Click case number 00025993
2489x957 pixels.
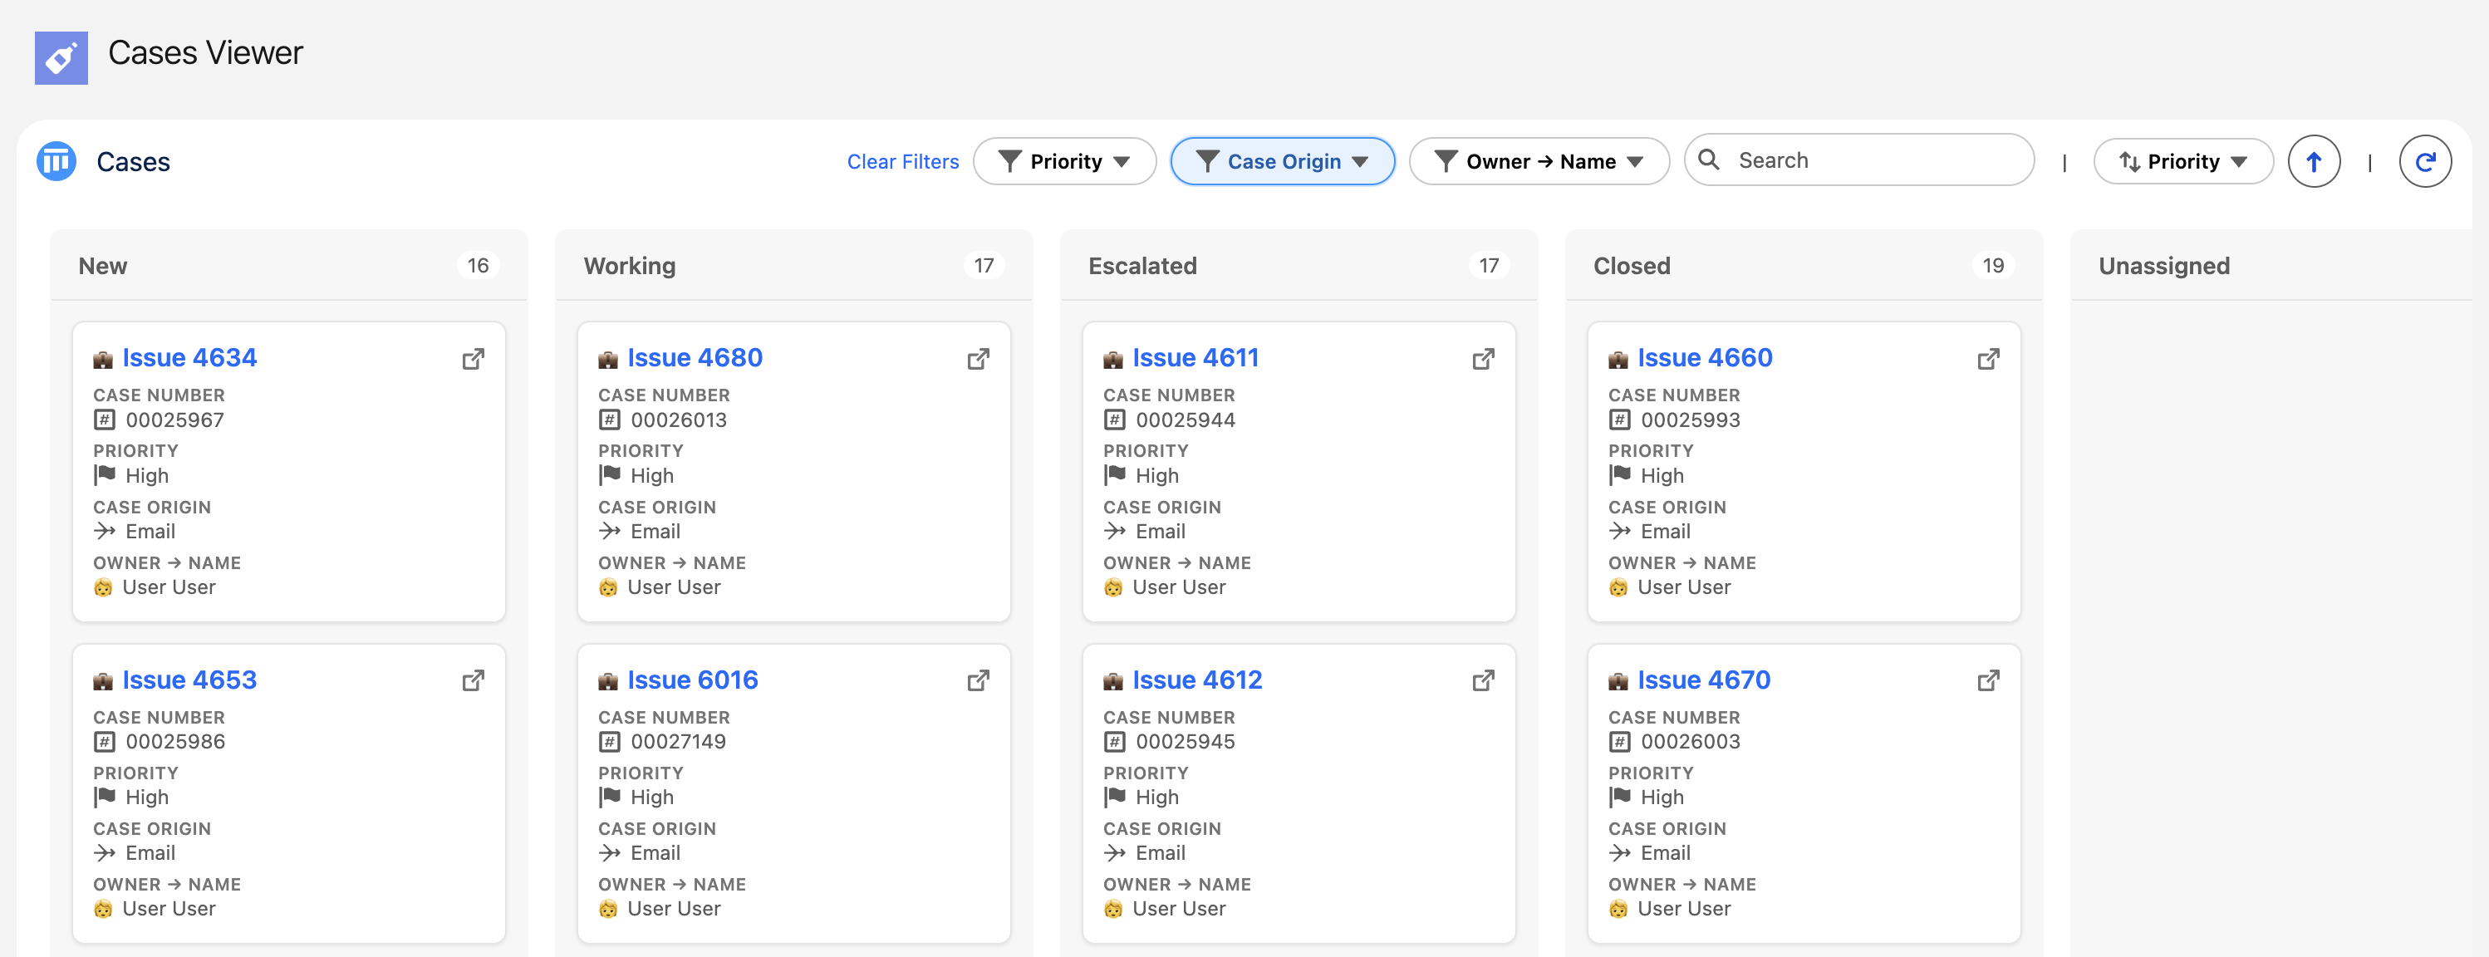point(1690,420)
